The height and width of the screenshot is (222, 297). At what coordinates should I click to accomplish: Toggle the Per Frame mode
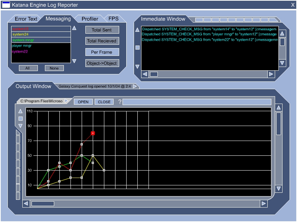102,52
